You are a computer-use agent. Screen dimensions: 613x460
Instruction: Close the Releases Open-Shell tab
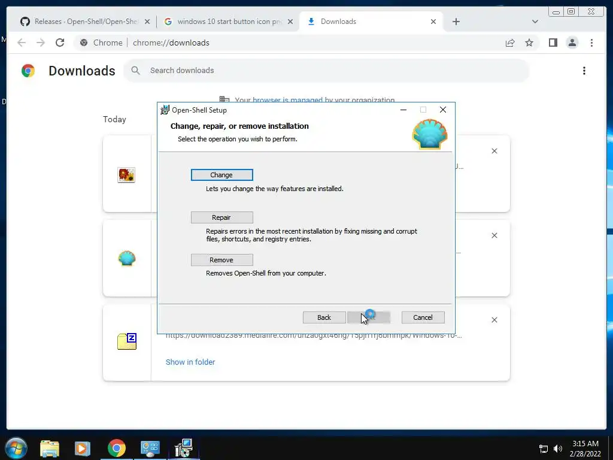147,22
